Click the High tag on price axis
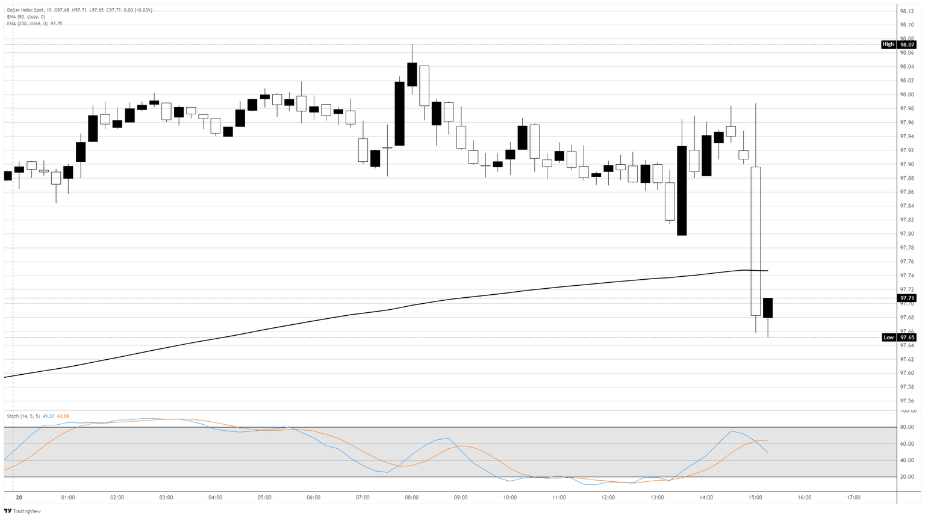Image resolution: width=925 pixels, height=518 pixels. (888, 45)
